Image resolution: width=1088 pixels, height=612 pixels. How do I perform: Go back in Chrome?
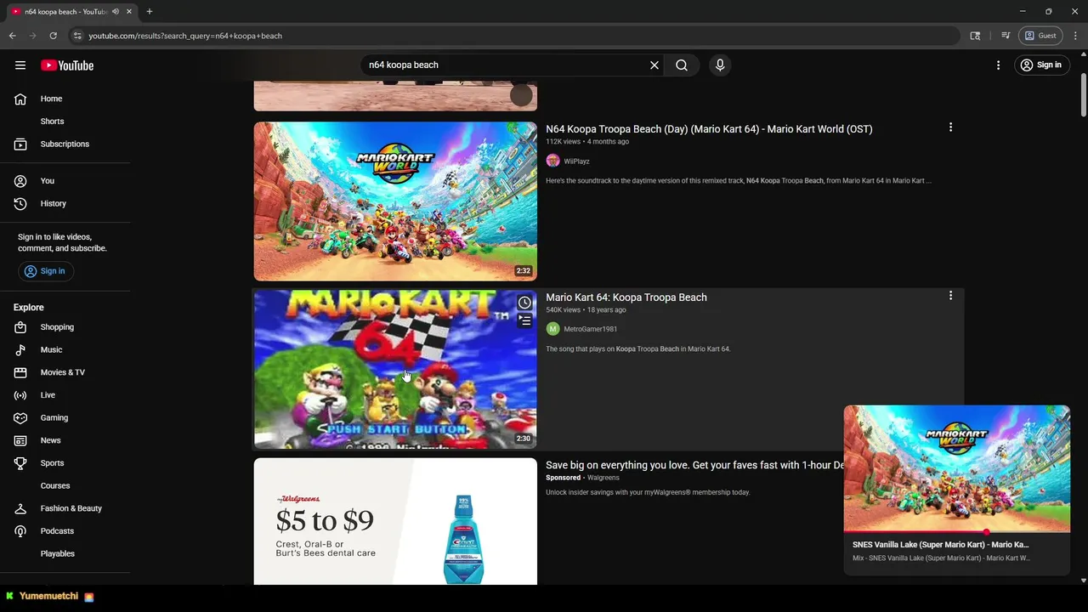pyautogui.click(x=13, y=36)
